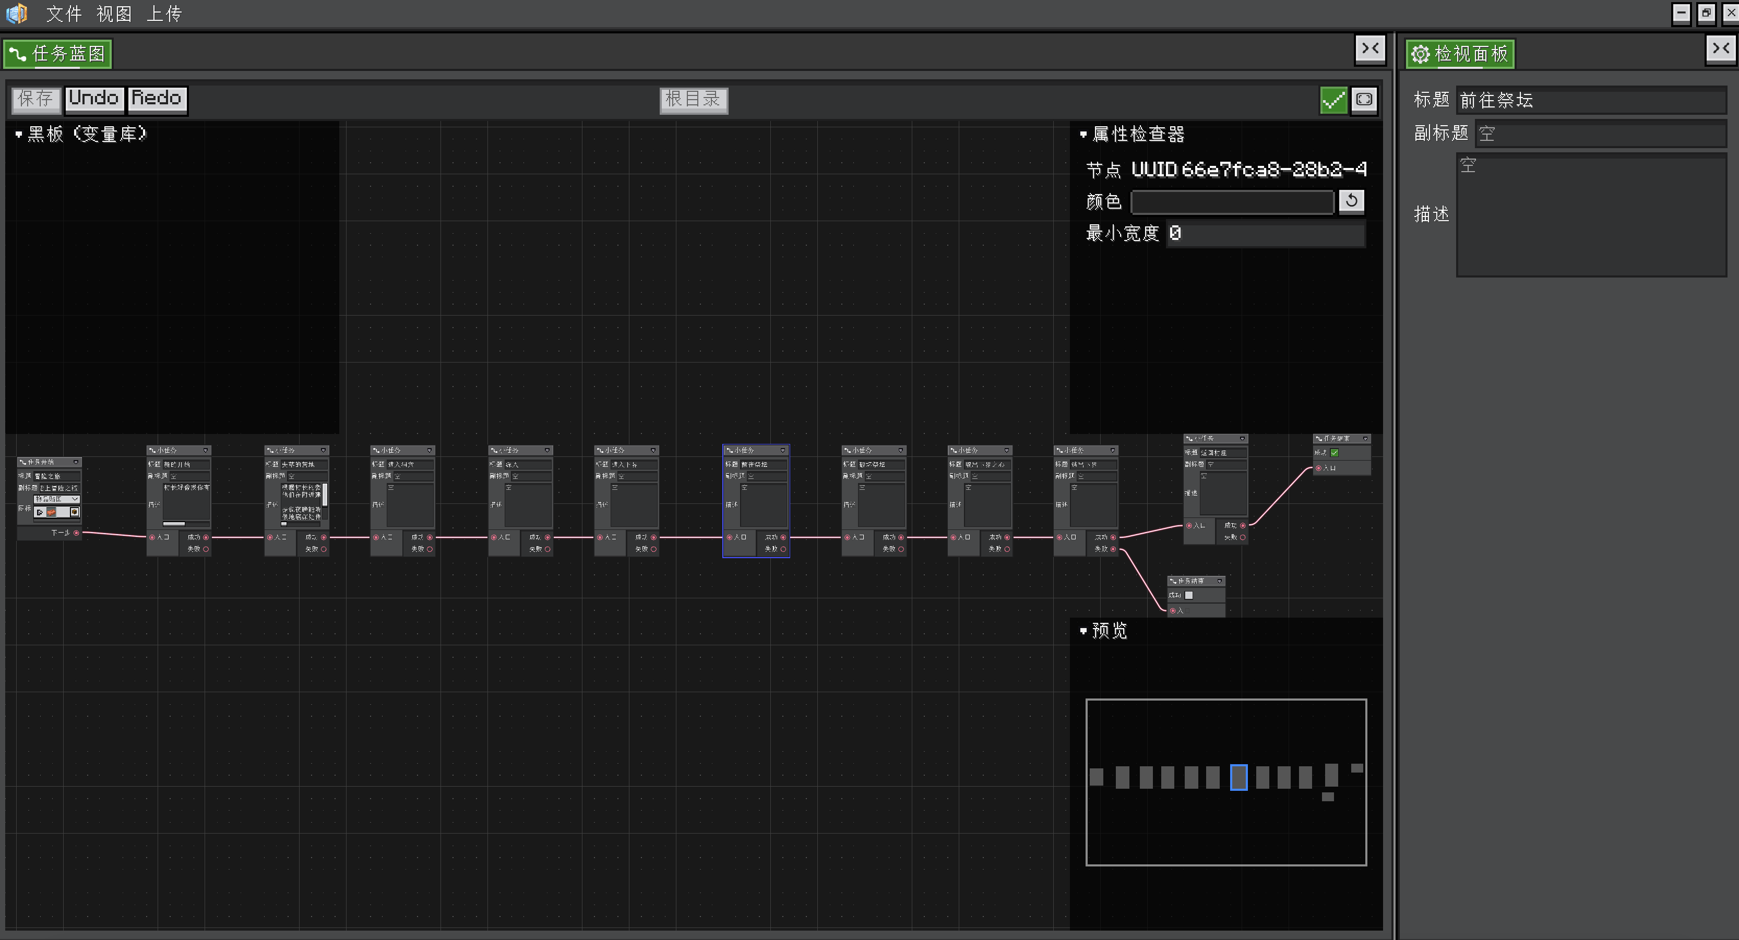Click the 入口 port of 新的开始 node
Screen dimensions: 1739x940
[x=152, y=537]
